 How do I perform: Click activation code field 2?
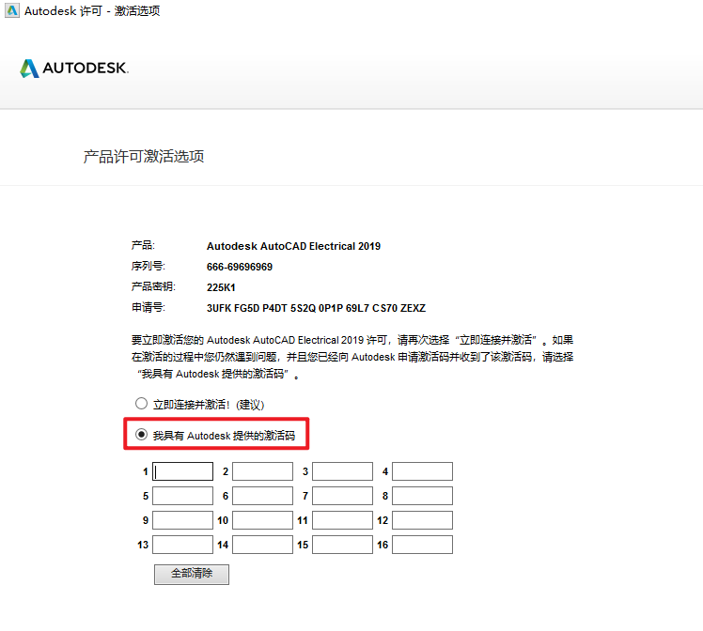point(262,471)
